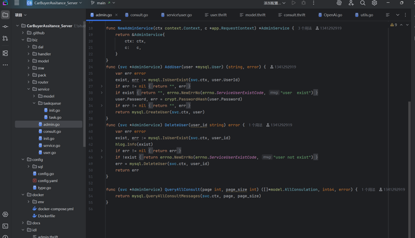Switch to the OpenAi.go tab
This screenshot has height=238, width=415.
[x=330, y=15]
